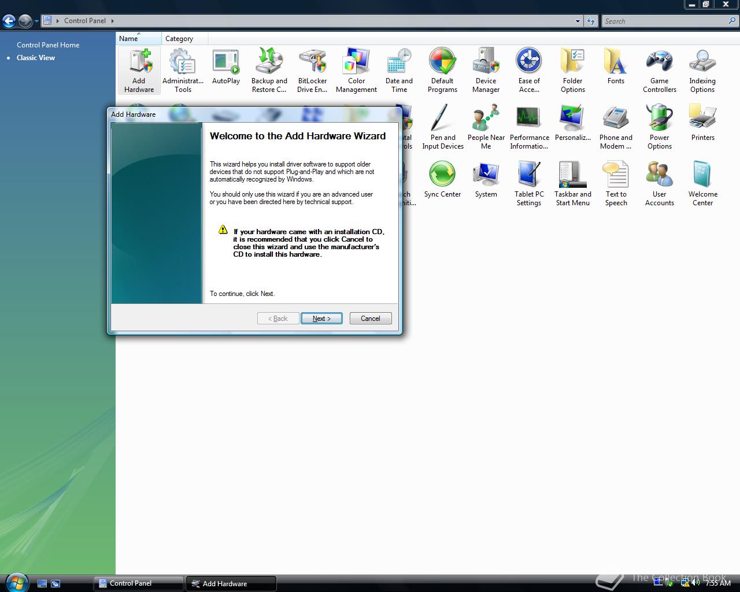Open the Printers icon
The image size is (740, 592).
(702, 123)
